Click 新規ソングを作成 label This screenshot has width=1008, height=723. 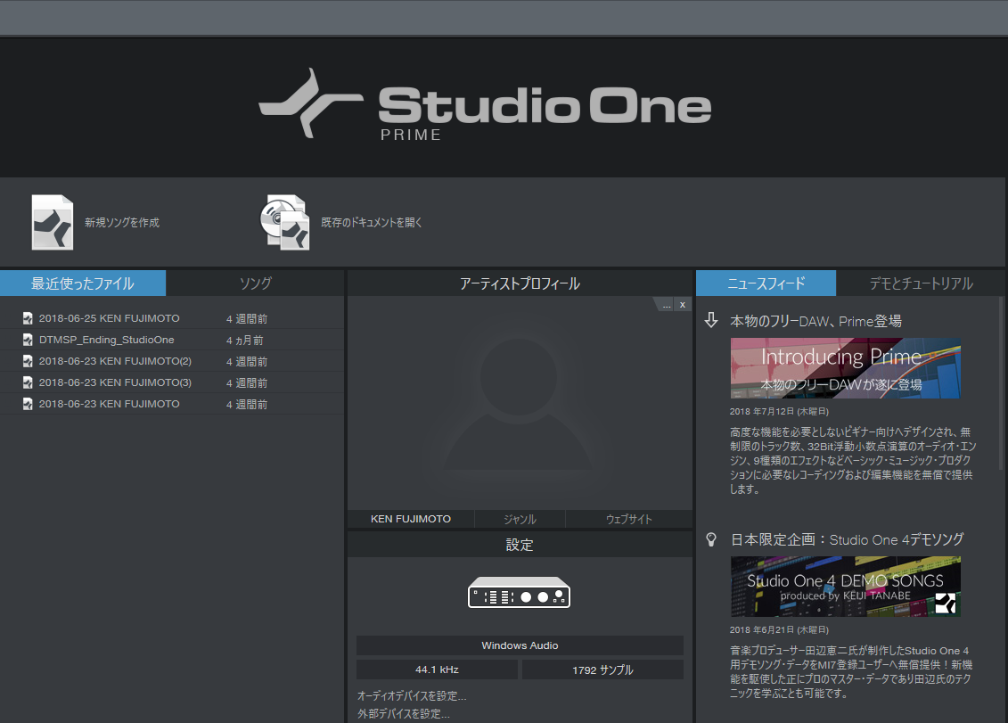click(122, 223)
